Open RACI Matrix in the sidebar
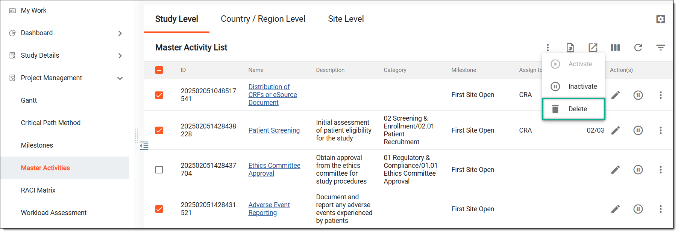Screen dimensions: 678x233 pyautogui.click(x=38, y=190)
